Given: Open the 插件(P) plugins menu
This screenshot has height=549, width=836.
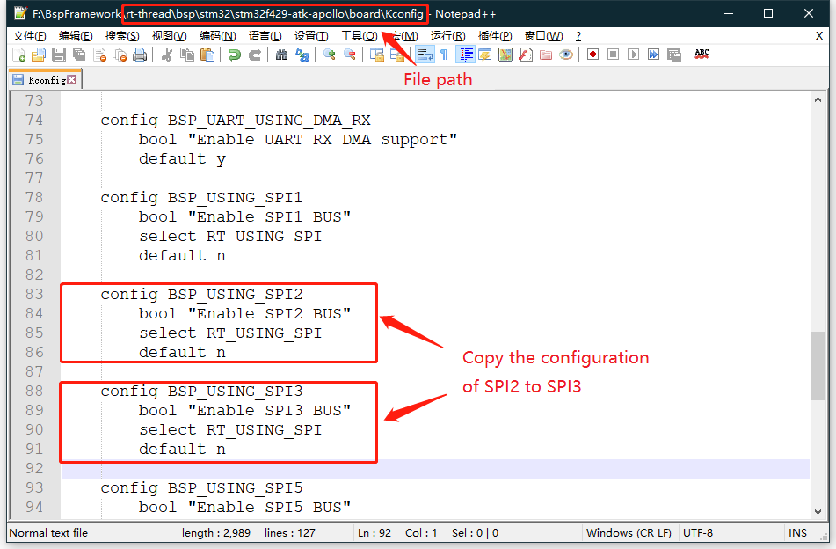Looking at the screenshot, I should click(x=495, y=36).
